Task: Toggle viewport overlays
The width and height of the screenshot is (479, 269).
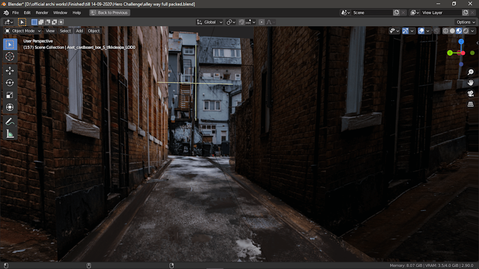Action: point(421,31)
